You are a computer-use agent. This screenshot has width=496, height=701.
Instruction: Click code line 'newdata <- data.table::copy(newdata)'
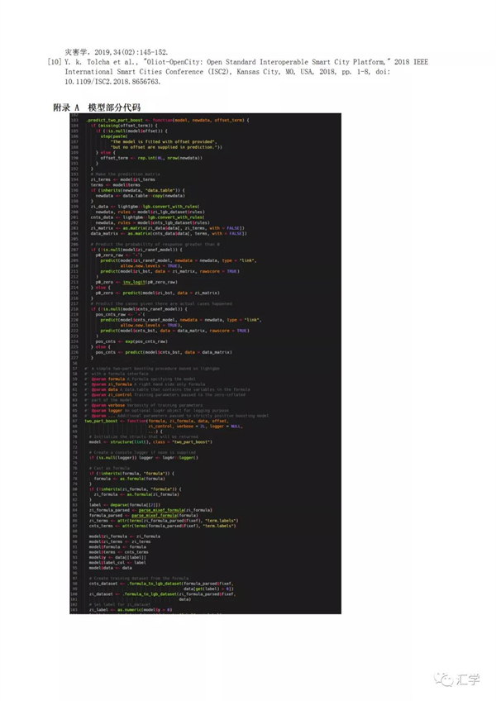tap(141, 196)
